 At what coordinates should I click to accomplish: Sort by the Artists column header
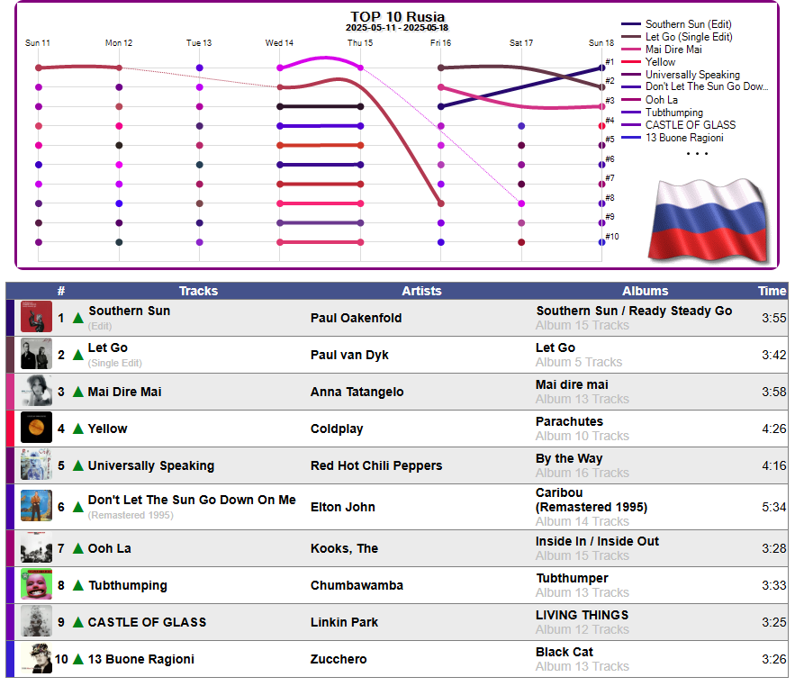[x=421, y=291]
